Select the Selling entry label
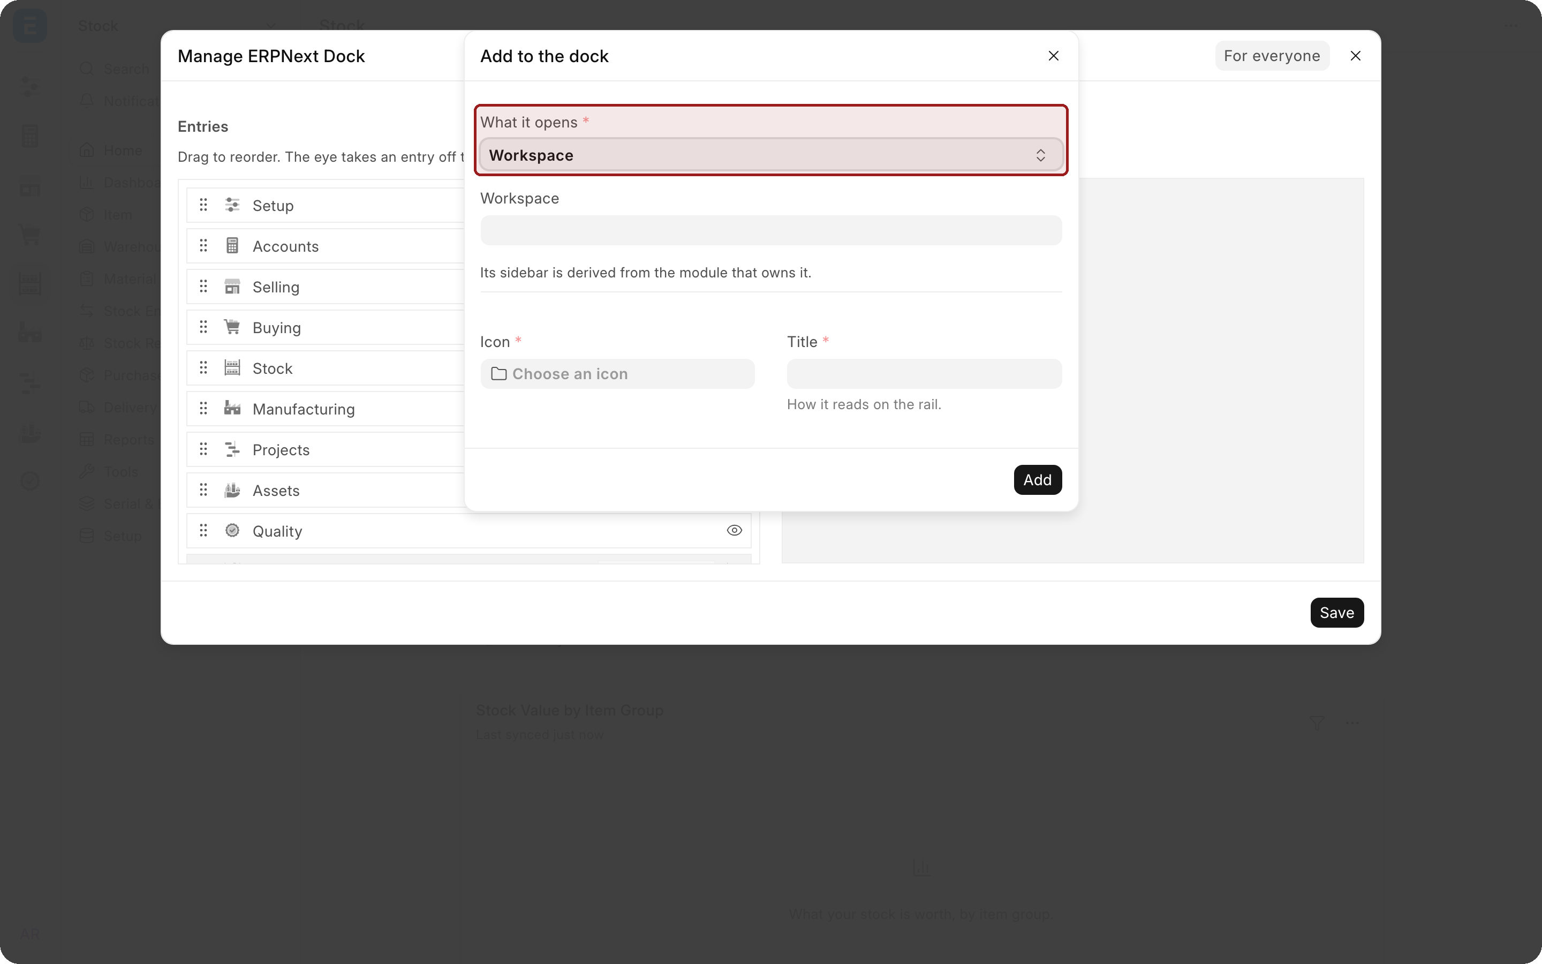 (276, 287)
